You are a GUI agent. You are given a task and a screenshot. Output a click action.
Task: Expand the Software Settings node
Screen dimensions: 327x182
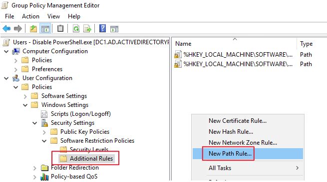[25, 96]
